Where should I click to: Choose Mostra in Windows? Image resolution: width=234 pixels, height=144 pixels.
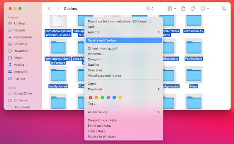click(x=124, y=137)
